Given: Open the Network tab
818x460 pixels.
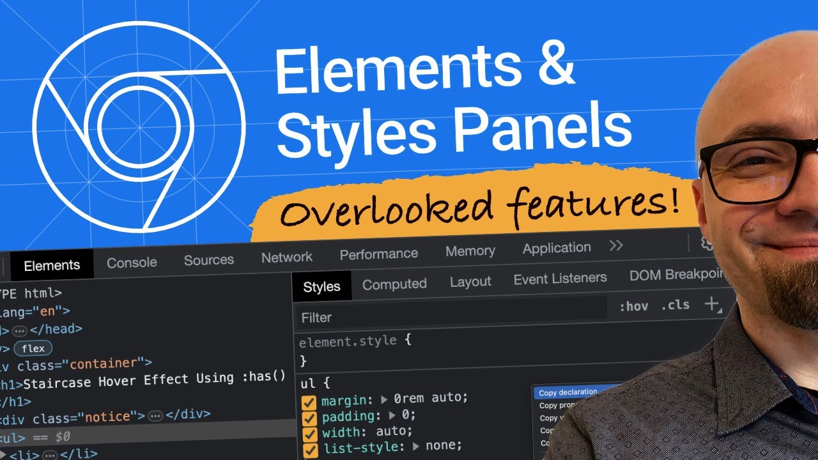Looking at the screenshot, I should click(287, 257).
